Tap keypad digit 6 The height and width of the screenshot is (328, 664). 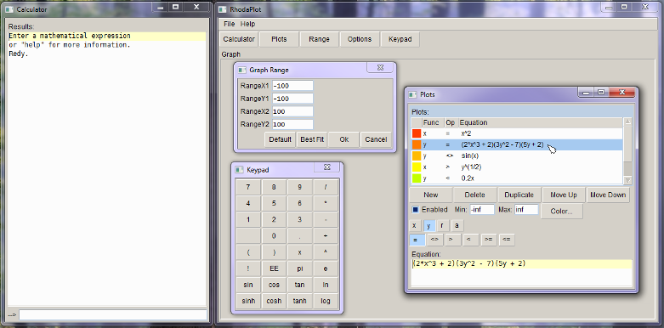coord(300,203)
